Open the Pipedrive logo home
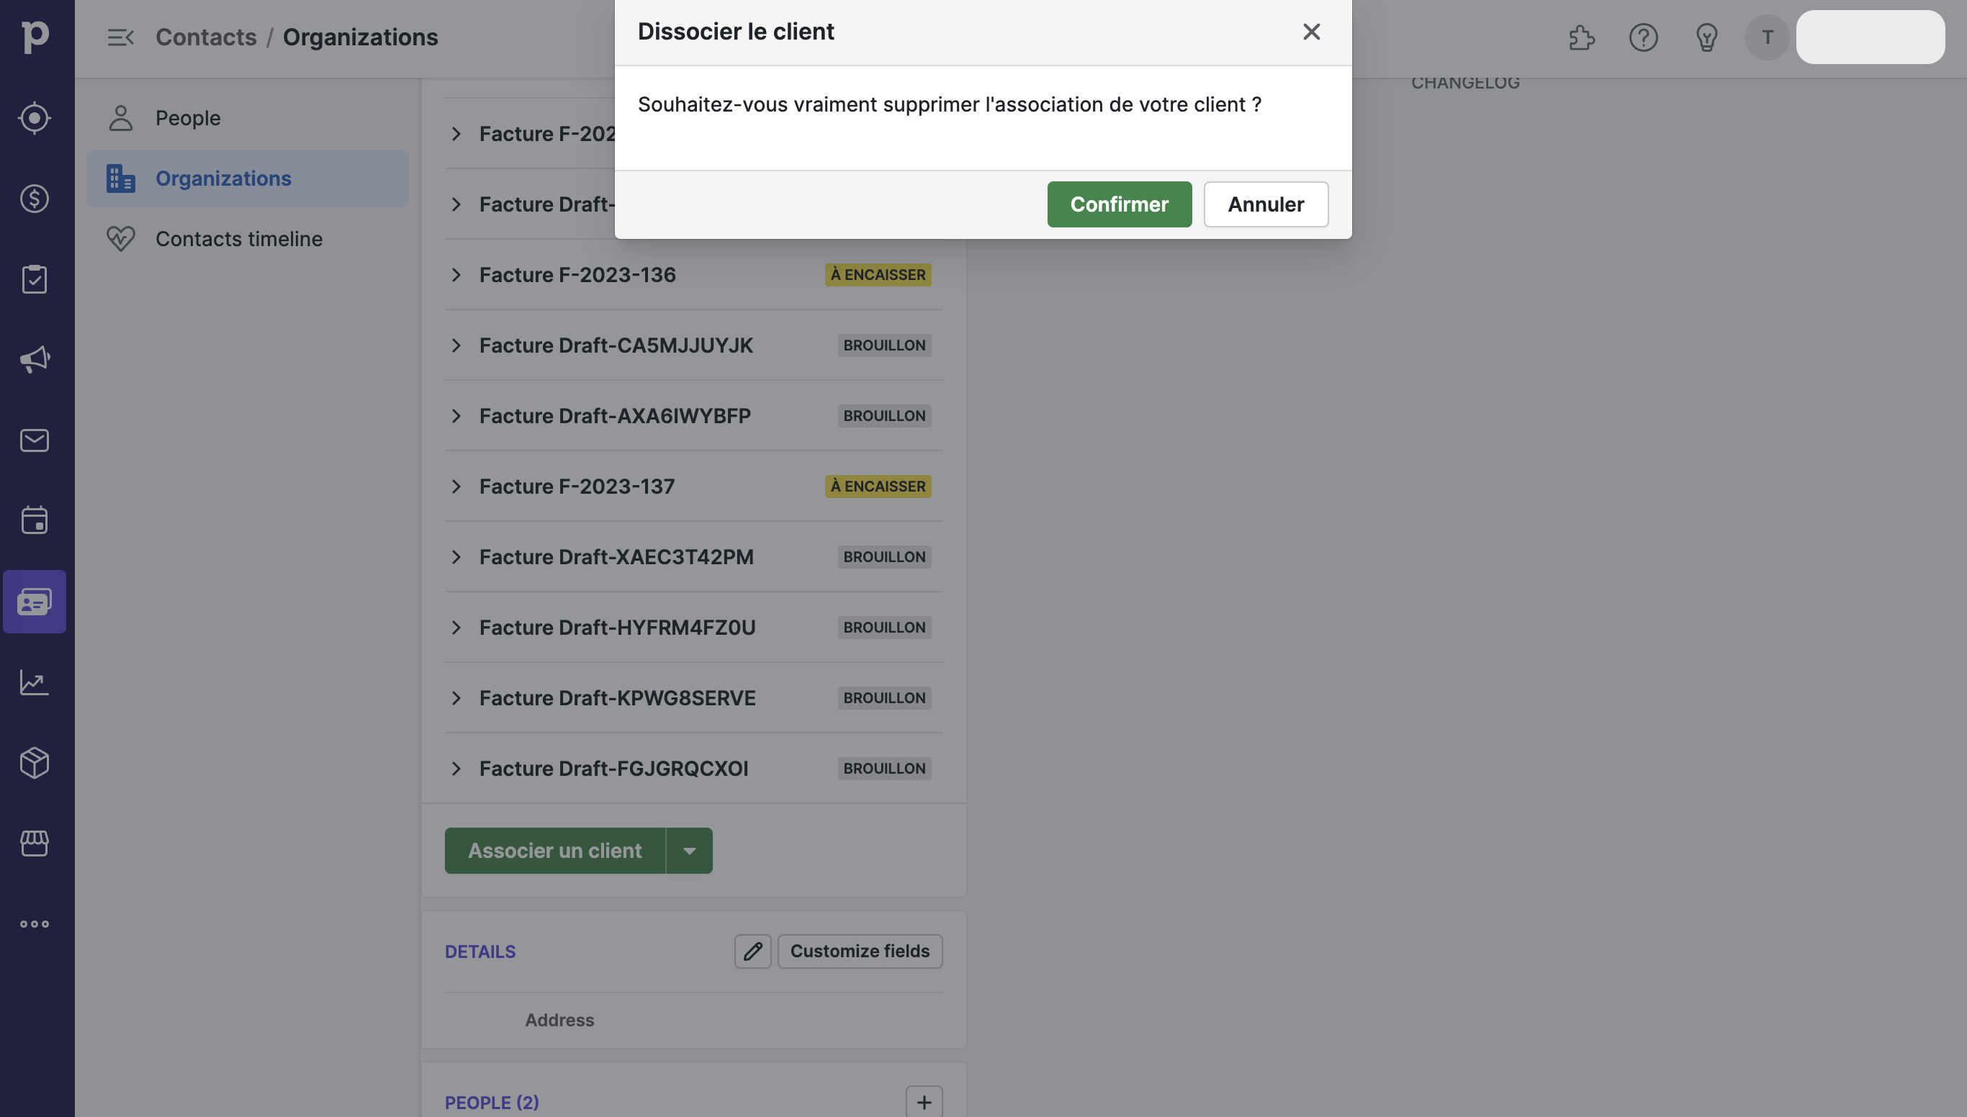This screenshot has height=1117, width=1967. click(35, 36)
